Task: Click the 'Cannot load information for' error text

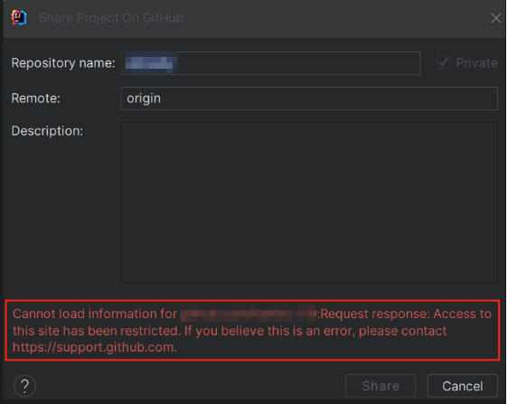Action: pos(95,314)
